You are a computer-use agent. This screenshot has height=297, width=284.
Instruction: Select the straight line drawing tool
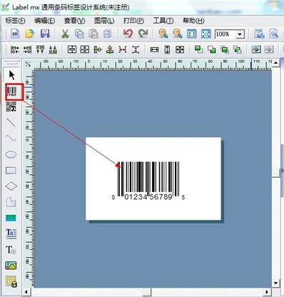click(11, 123)
